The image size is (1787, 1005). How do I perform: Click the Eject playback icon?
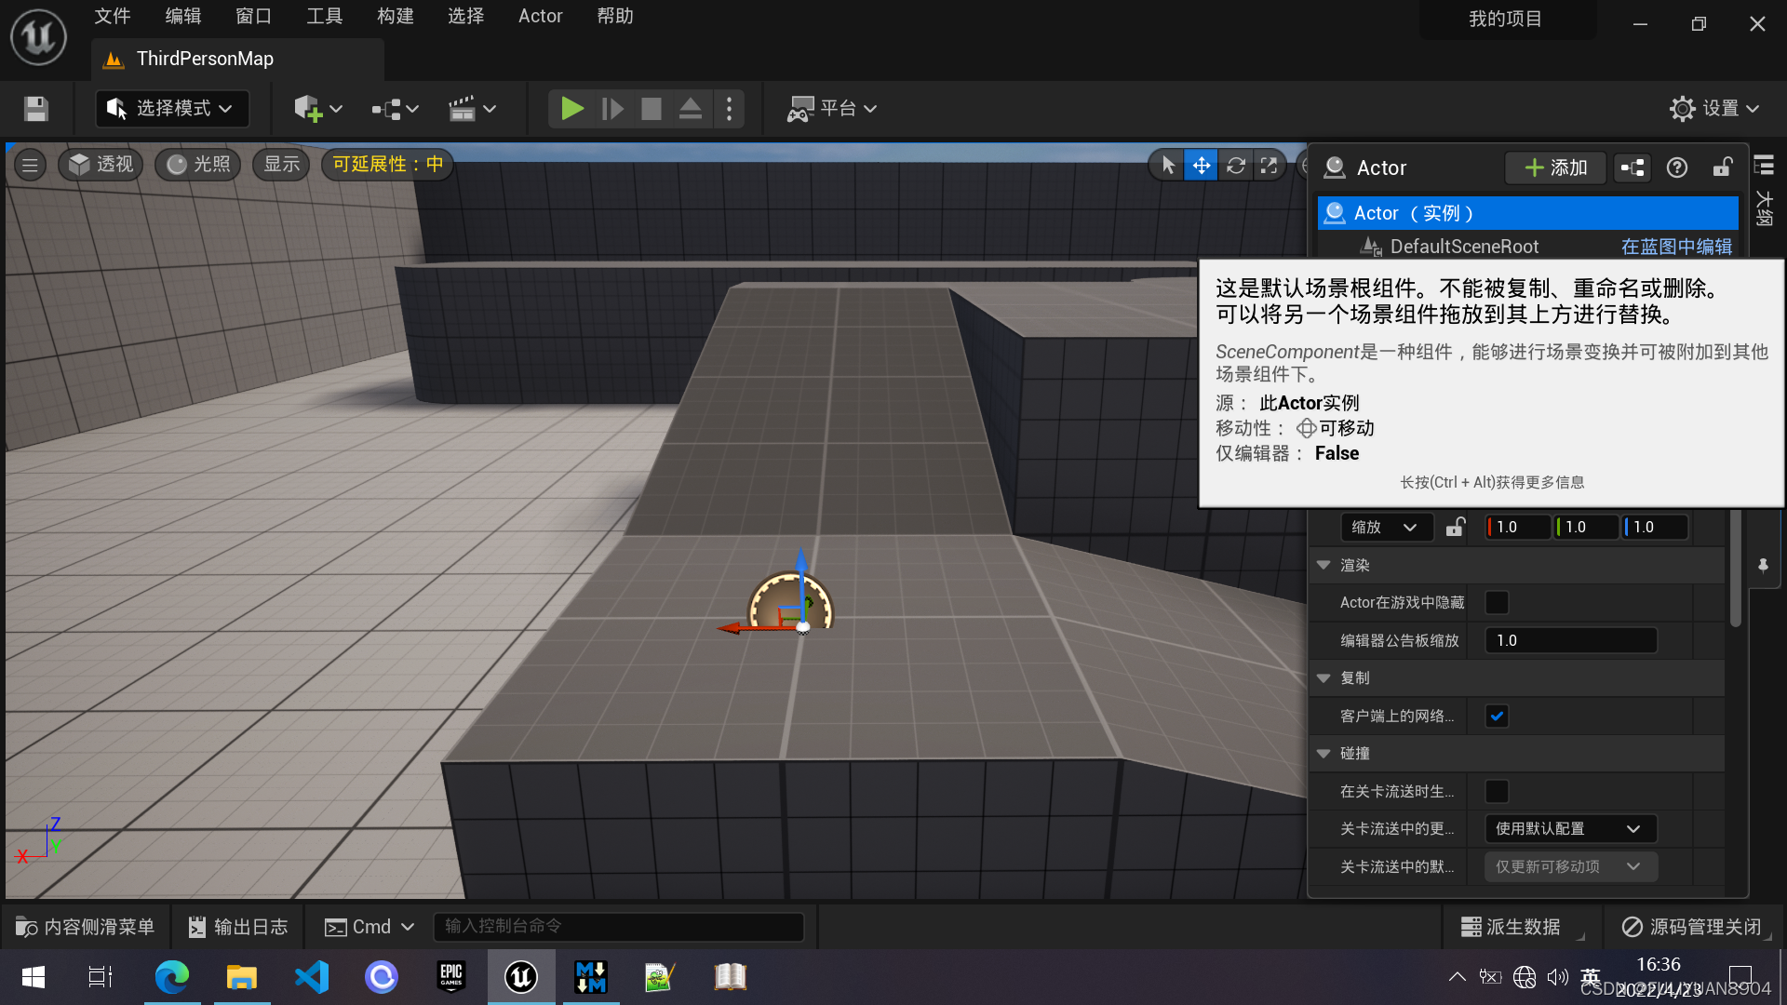click(x=690, y=109)
